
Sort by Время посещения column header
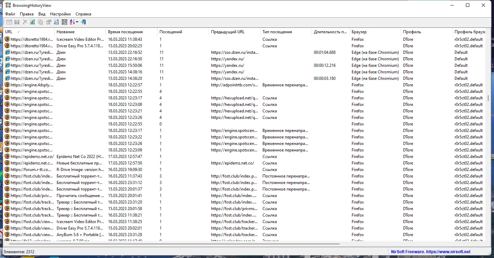[x=131, y=32]
